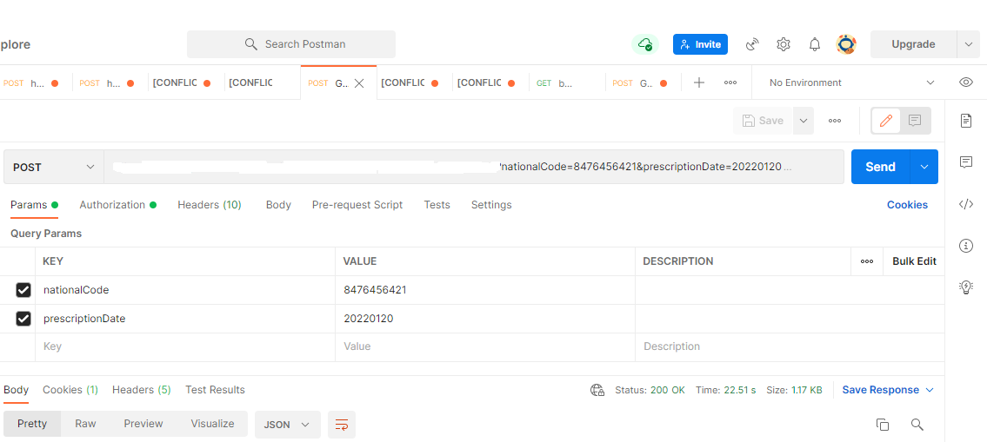Toggle the wrap lines icon in response
The width and height of the screenshot is (987, 442).
(x=341, y=425)
